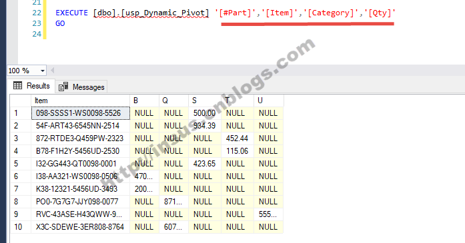The image size is (465, 243).
Task: Select row header number 1
Action: coord(21,113)
